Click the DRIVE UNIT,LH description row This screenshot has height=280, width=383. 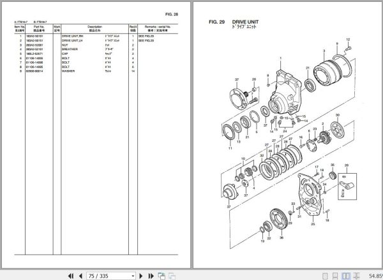(73, 41)
